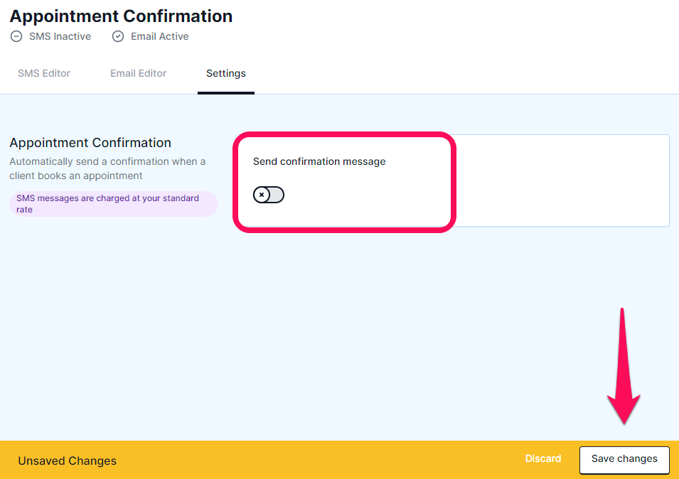The width and height of the screenshot is (679, 479).
Task: Select the Settings tab
Action: pyautogui.click(x=226, y=73)
